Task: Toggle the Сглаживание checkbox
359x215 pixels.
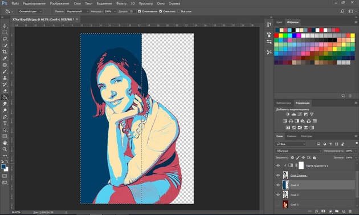Action: pos(140,11)
